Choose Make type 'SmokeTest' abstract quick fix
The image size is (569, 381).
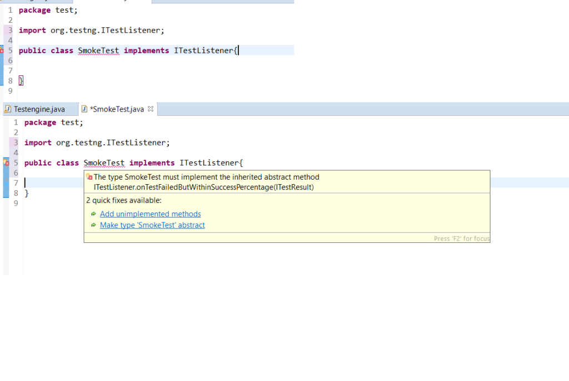click(152, 225)
